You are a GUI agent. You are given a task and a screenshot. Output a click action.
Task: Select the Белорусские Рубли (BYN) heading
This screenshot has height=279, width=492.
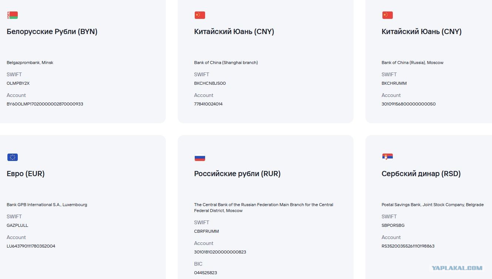[52, 32]
